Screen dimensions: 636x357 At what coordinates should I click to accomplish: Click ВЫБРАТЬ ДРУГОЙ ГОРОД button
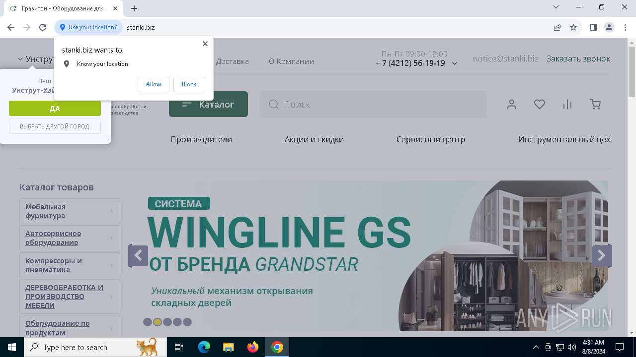point(55,126)
